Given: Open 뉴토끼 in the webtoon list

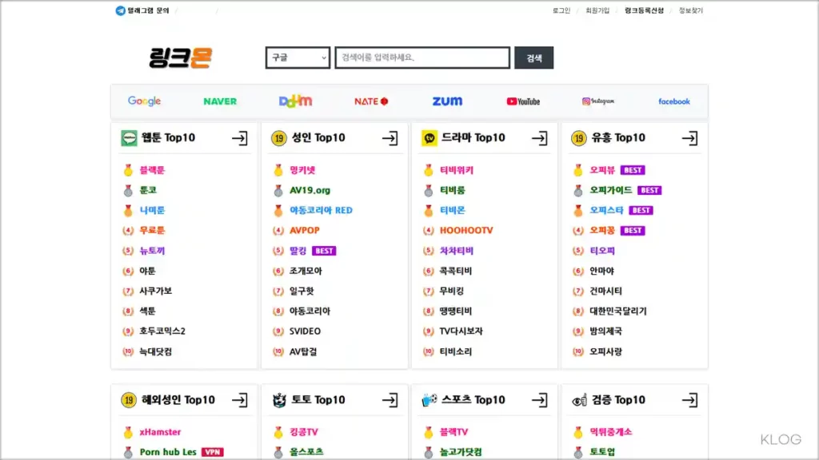Looking at the screenshot, I should (x=152, y=250).
